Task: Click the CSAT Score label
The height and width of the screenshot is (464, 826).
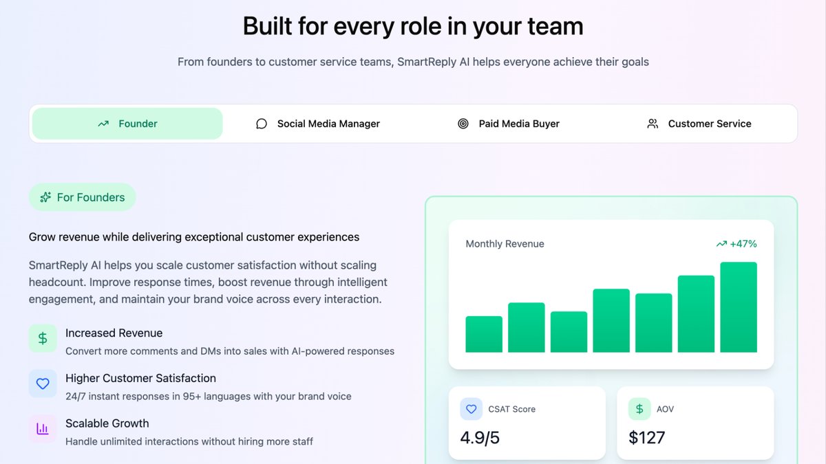Action: coord(512,409)
